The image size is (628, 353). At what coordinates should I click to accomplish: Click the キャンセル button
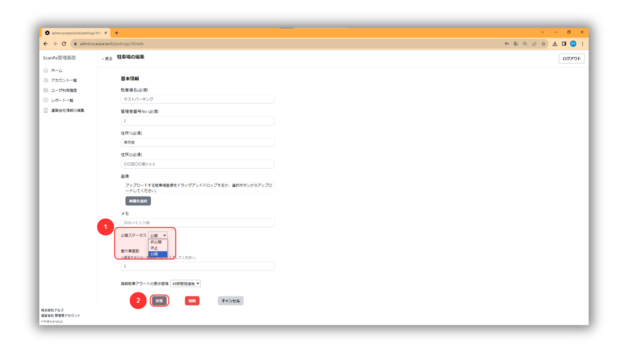pos(231,301)
